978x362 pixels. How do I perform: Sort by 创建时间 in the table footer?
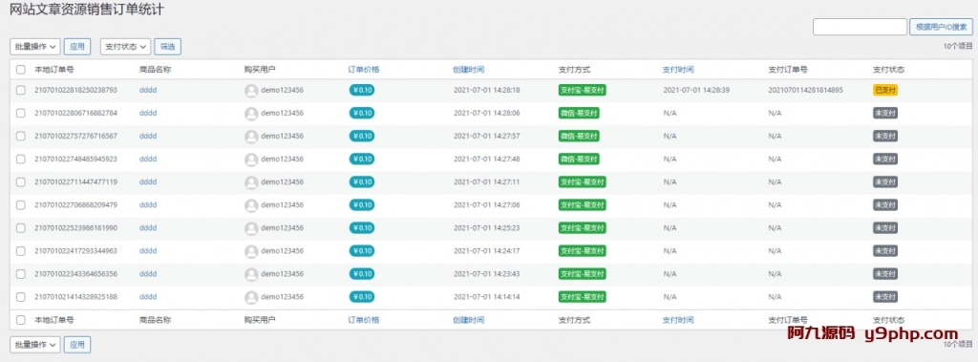468,320
